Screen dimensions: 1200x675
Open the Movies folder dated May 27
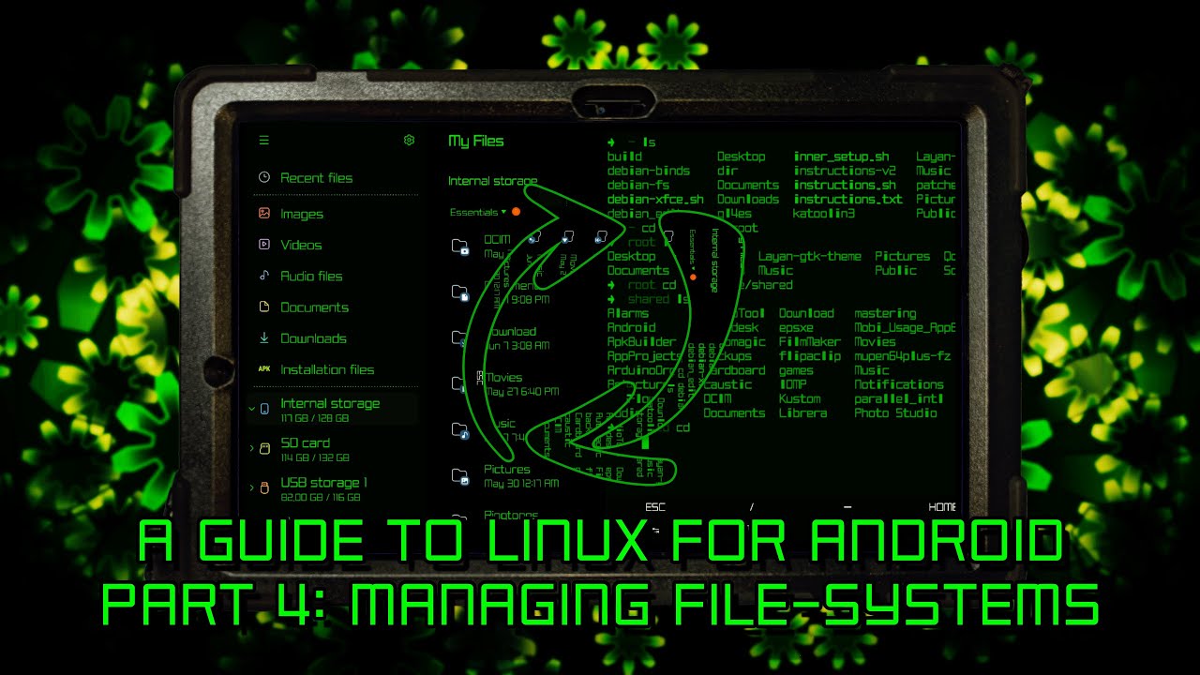521,384
